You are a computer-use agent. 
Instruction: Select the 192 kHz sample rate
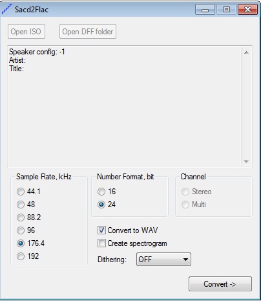[x=21, y=256]
